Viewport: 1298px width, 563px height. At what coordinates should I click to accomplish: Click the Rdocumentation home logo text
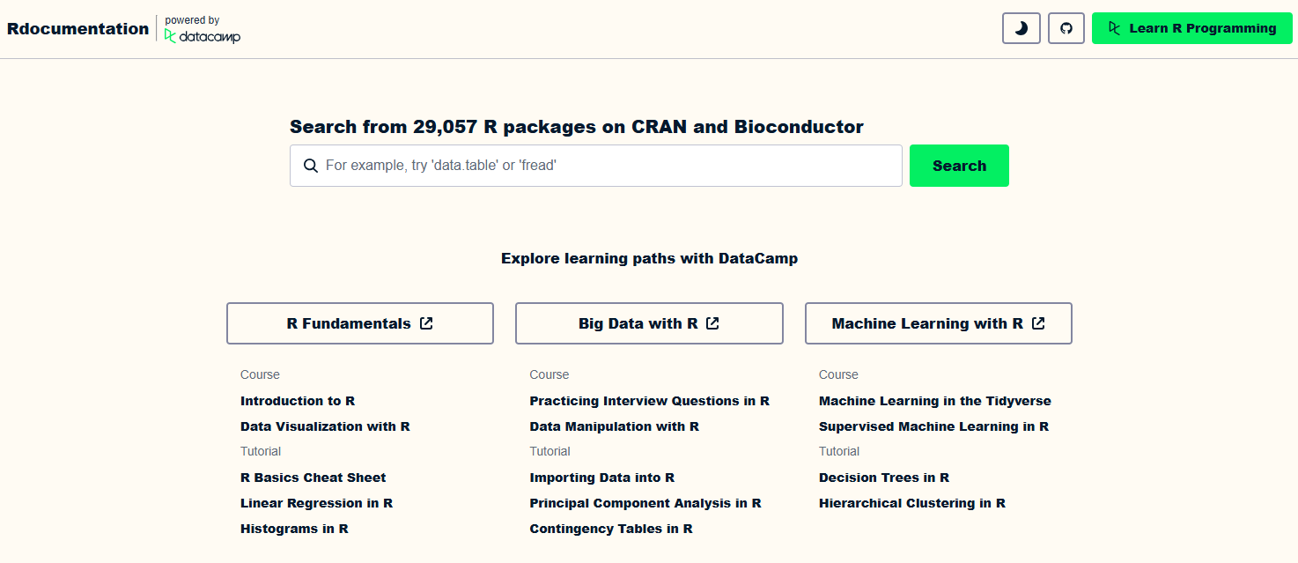(x=77, y=28)
